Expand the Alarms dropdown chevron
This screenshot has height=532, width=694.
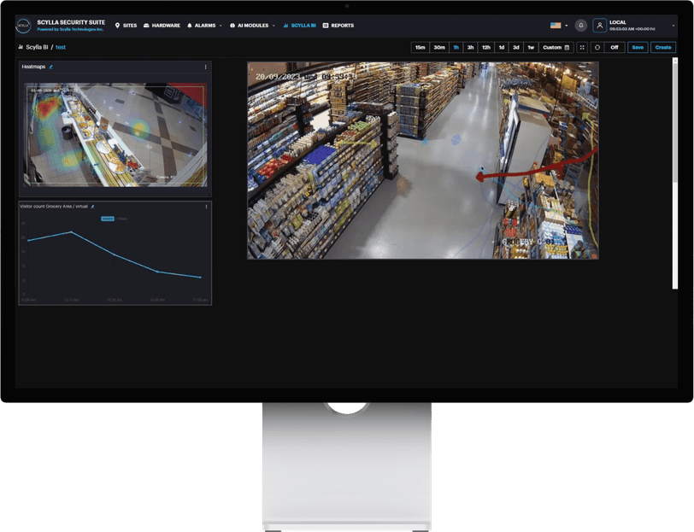221,26
